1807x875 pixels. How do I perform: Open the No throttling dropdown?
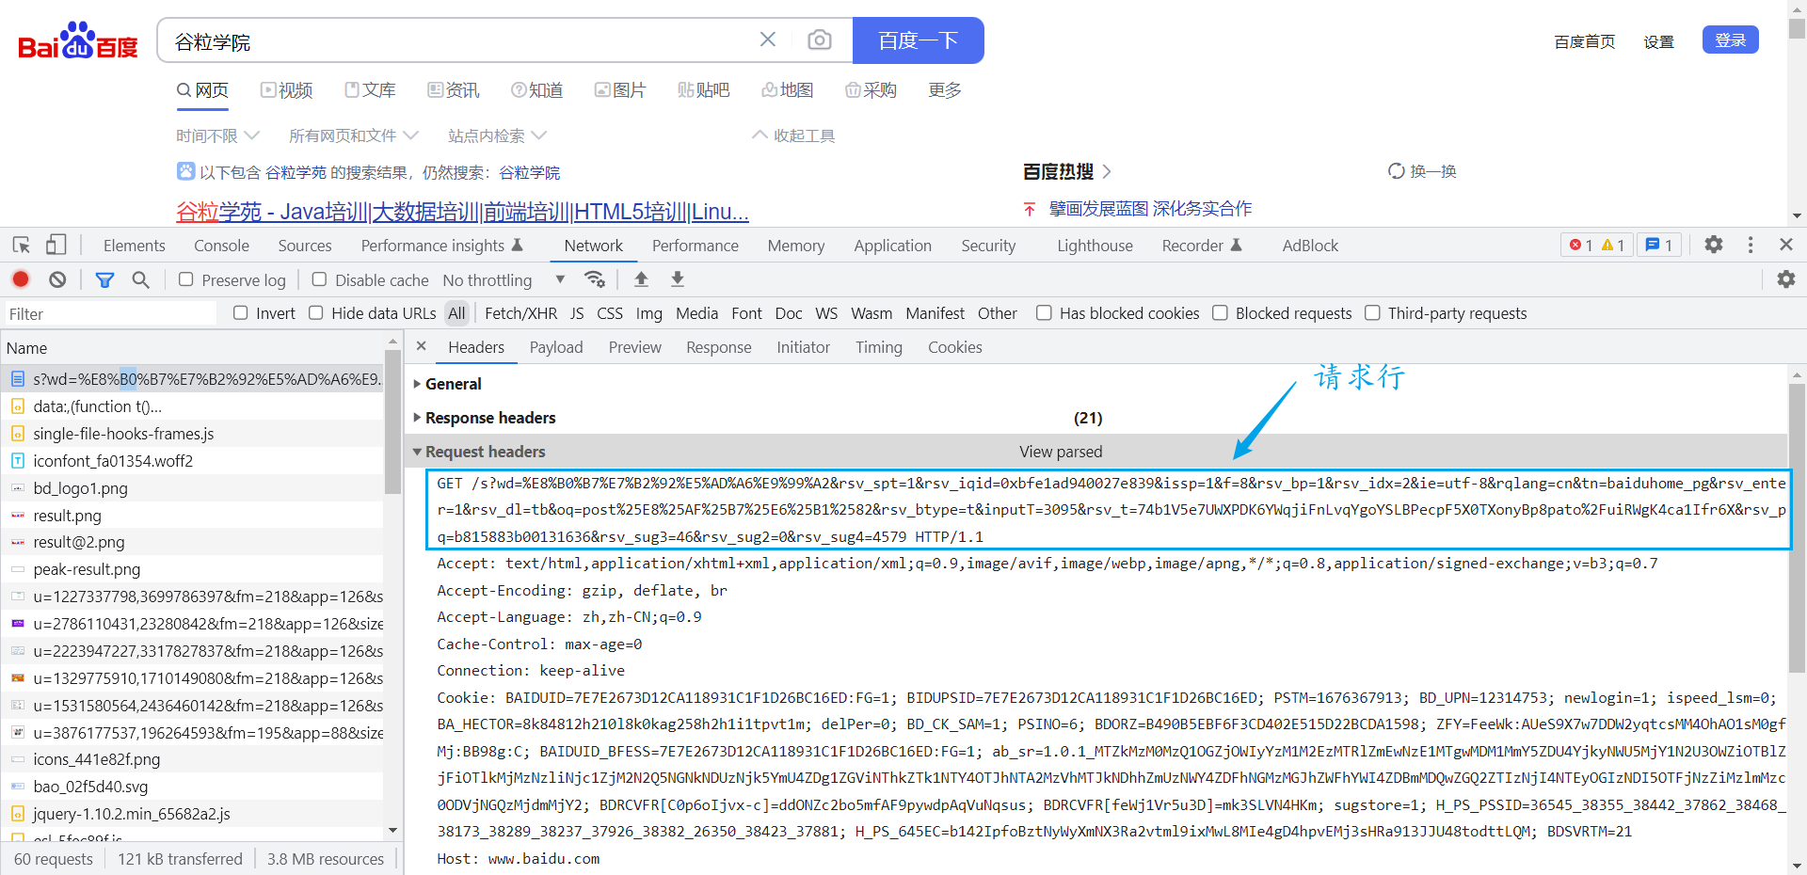pos(504,280)
